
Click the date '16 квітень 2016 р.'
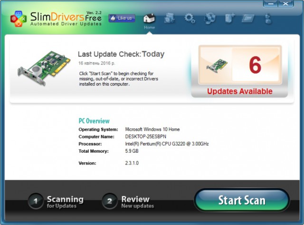[97, 63]
